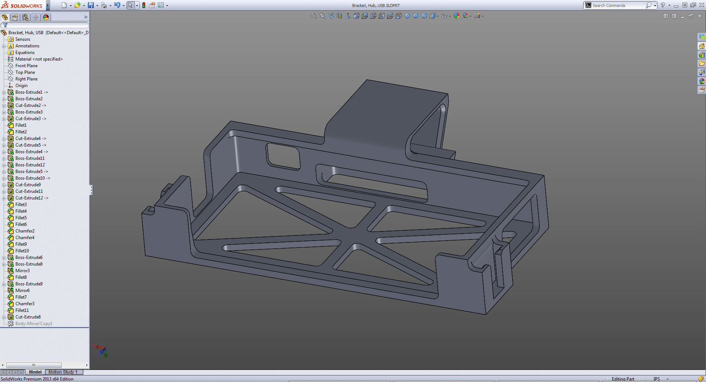Screen dimensions: 706x382
Task: Select the Top Plane in the tree
Action: [x=25, y=72]
